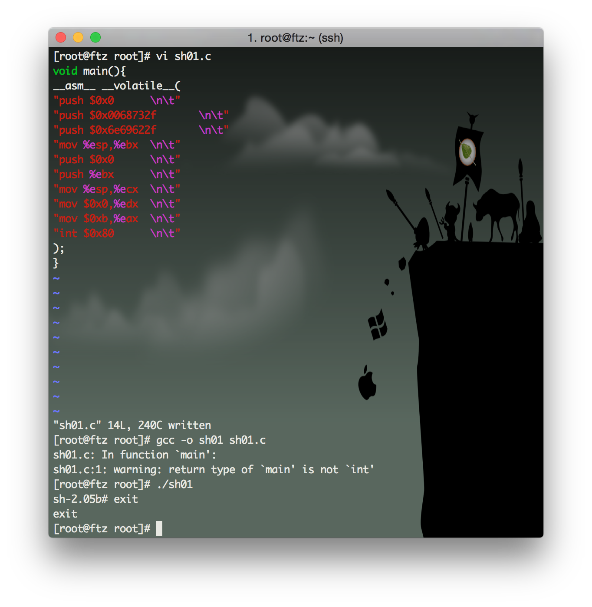This screenshot has height=607, width=592.
Task: Click the closing ");" line
Action: pos(59,248)
